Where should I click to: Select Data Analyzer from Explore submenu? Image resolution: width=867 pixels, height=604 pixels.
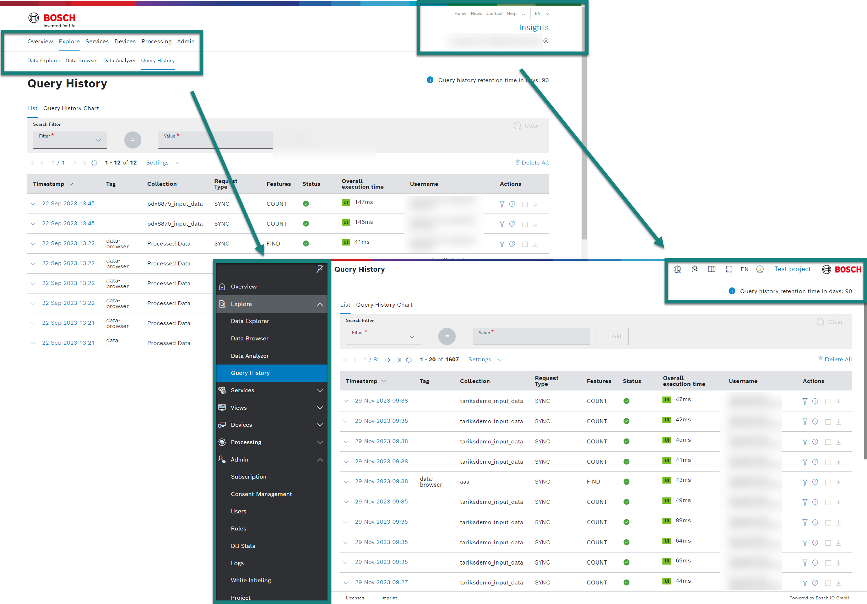pyautogui.click(x=249, y=356)
